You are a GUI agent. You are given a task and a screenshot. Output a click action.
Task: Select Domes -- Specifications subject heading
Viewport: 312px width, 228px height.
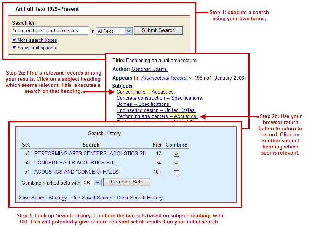click(x=143, y=104)
